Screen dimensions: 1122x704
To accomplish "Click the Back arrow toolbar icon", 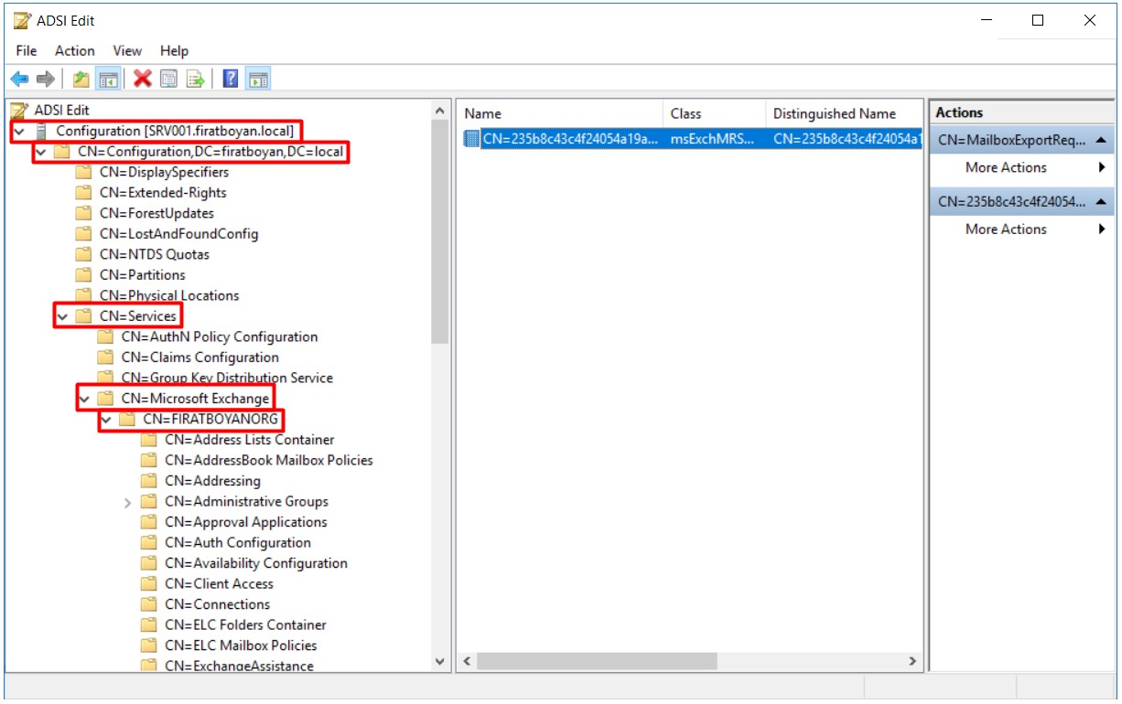I will [19, 80].
